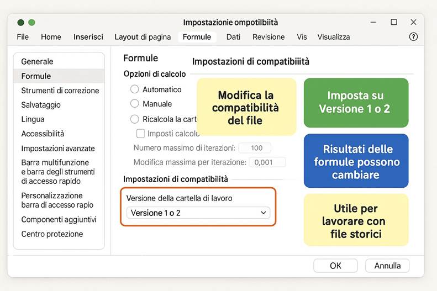The height and width of the screenshot is (291, 437).
Task: Switch to the Layout di pagina tab
Action: tap(143, 37)
